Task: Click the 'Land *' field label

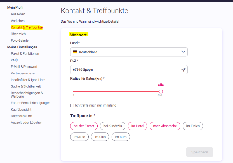Action: click(x=75, y=43)
